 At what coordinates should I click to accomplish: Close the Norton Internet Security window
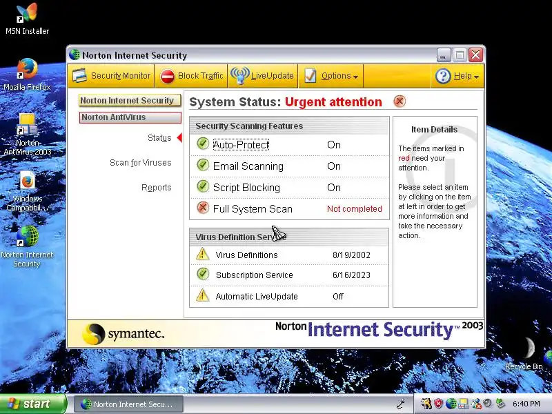475,55
